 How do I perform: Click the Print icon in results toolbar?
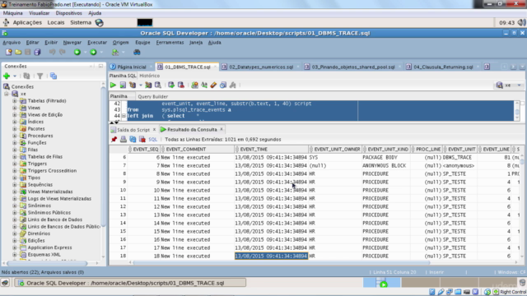124,139
